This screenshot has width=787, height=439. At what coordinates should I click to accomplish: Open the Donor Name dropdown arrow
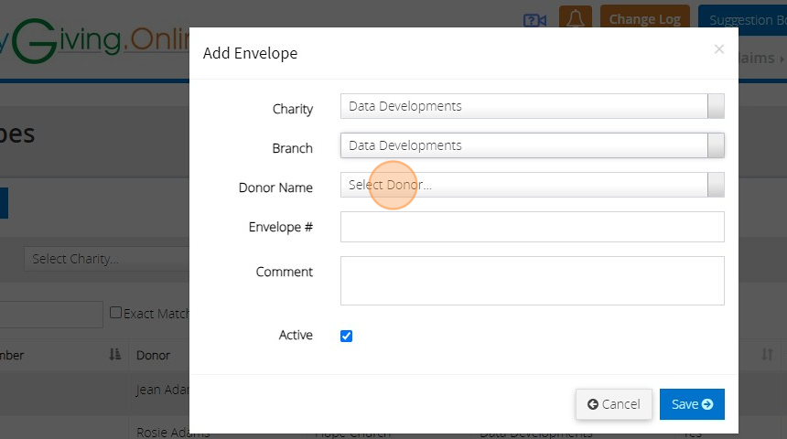click(716, 185)
